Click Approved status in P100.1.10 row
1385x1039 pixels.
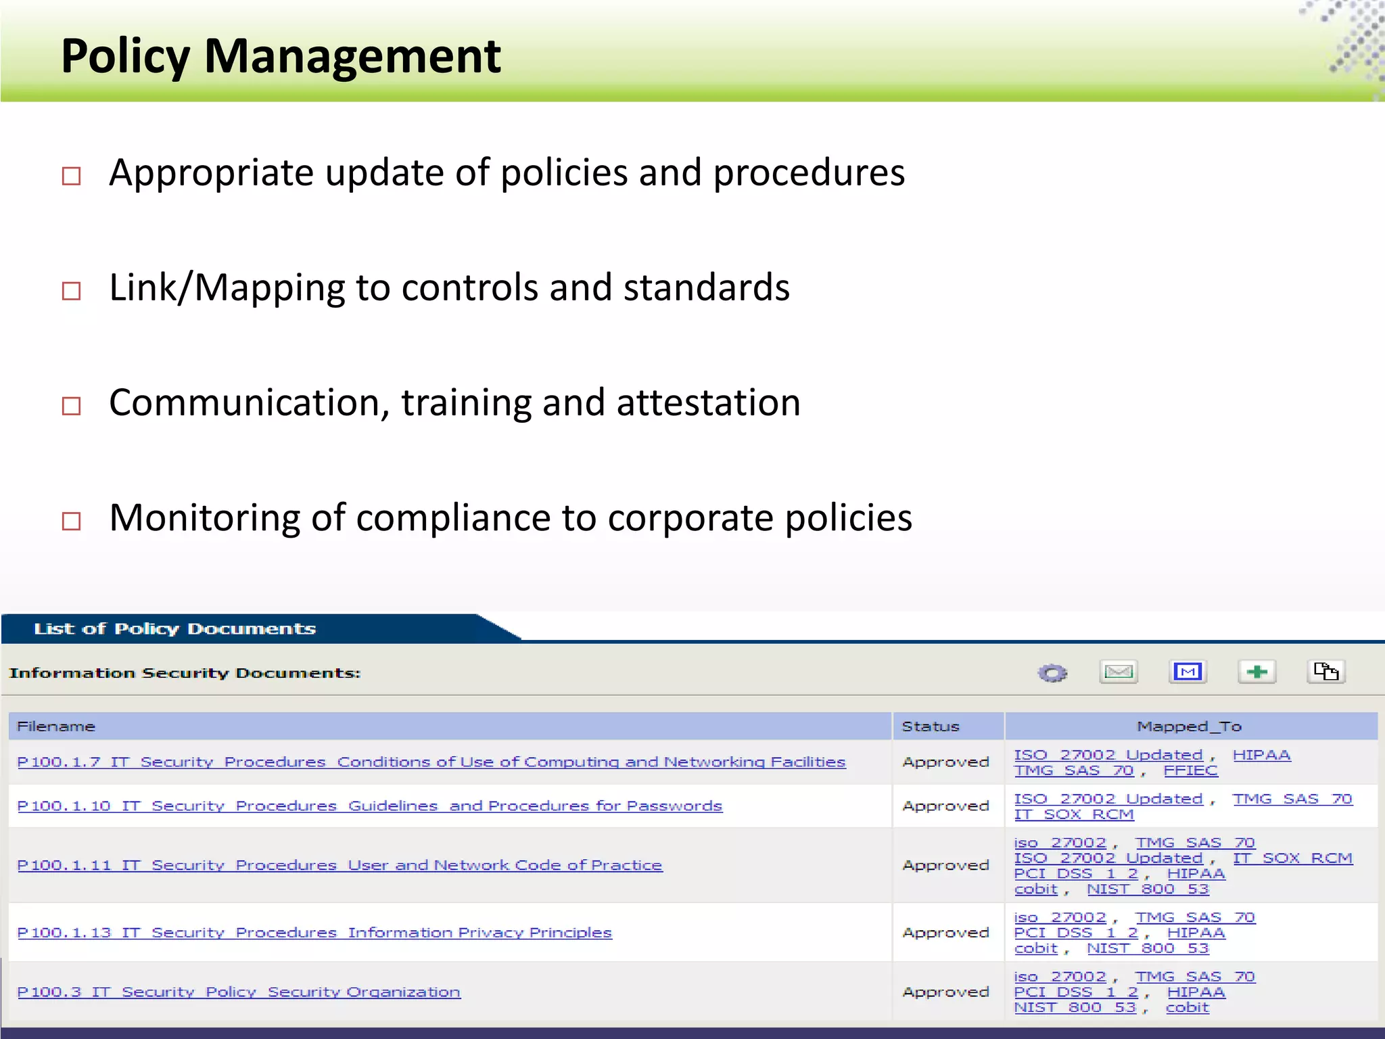(945, 806)
